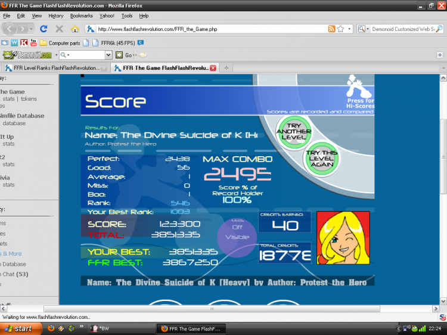
Task: Open the Computer parts bookmark folder
Action: pos(60,43)
